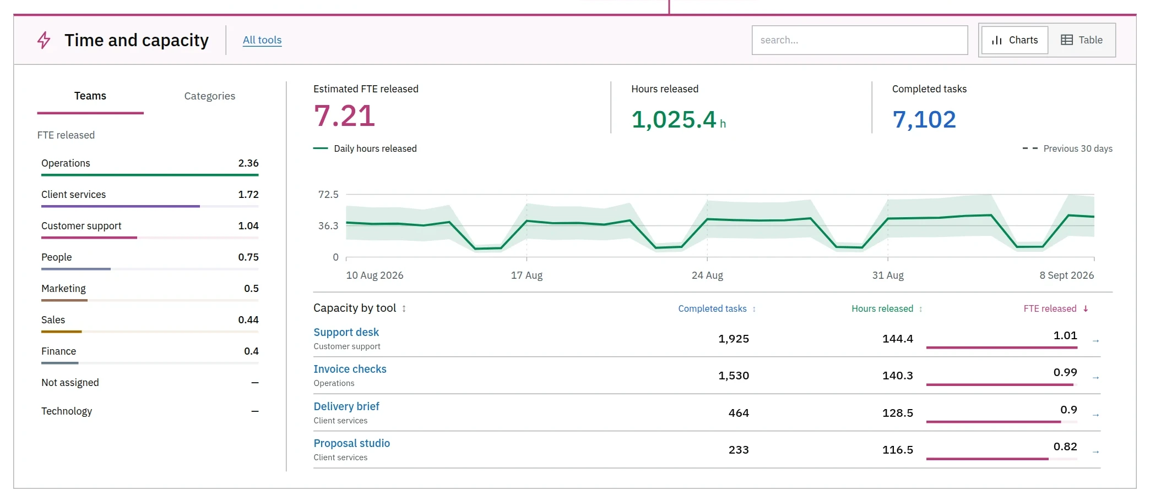
Task: Toggle Daily hours released legend item
Action: (x=365, y=148)
